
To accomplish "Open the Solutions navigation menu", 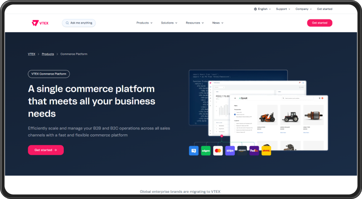I will click(169, 23).
